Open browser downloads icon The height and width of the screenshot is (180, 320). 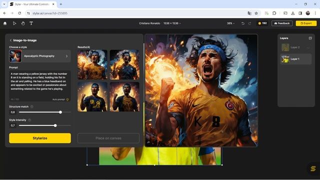tap(293, 13)
